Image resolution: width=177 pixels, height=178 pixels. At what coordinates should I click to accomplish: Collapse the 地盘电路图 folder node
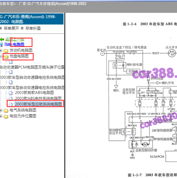pos(1,56)
